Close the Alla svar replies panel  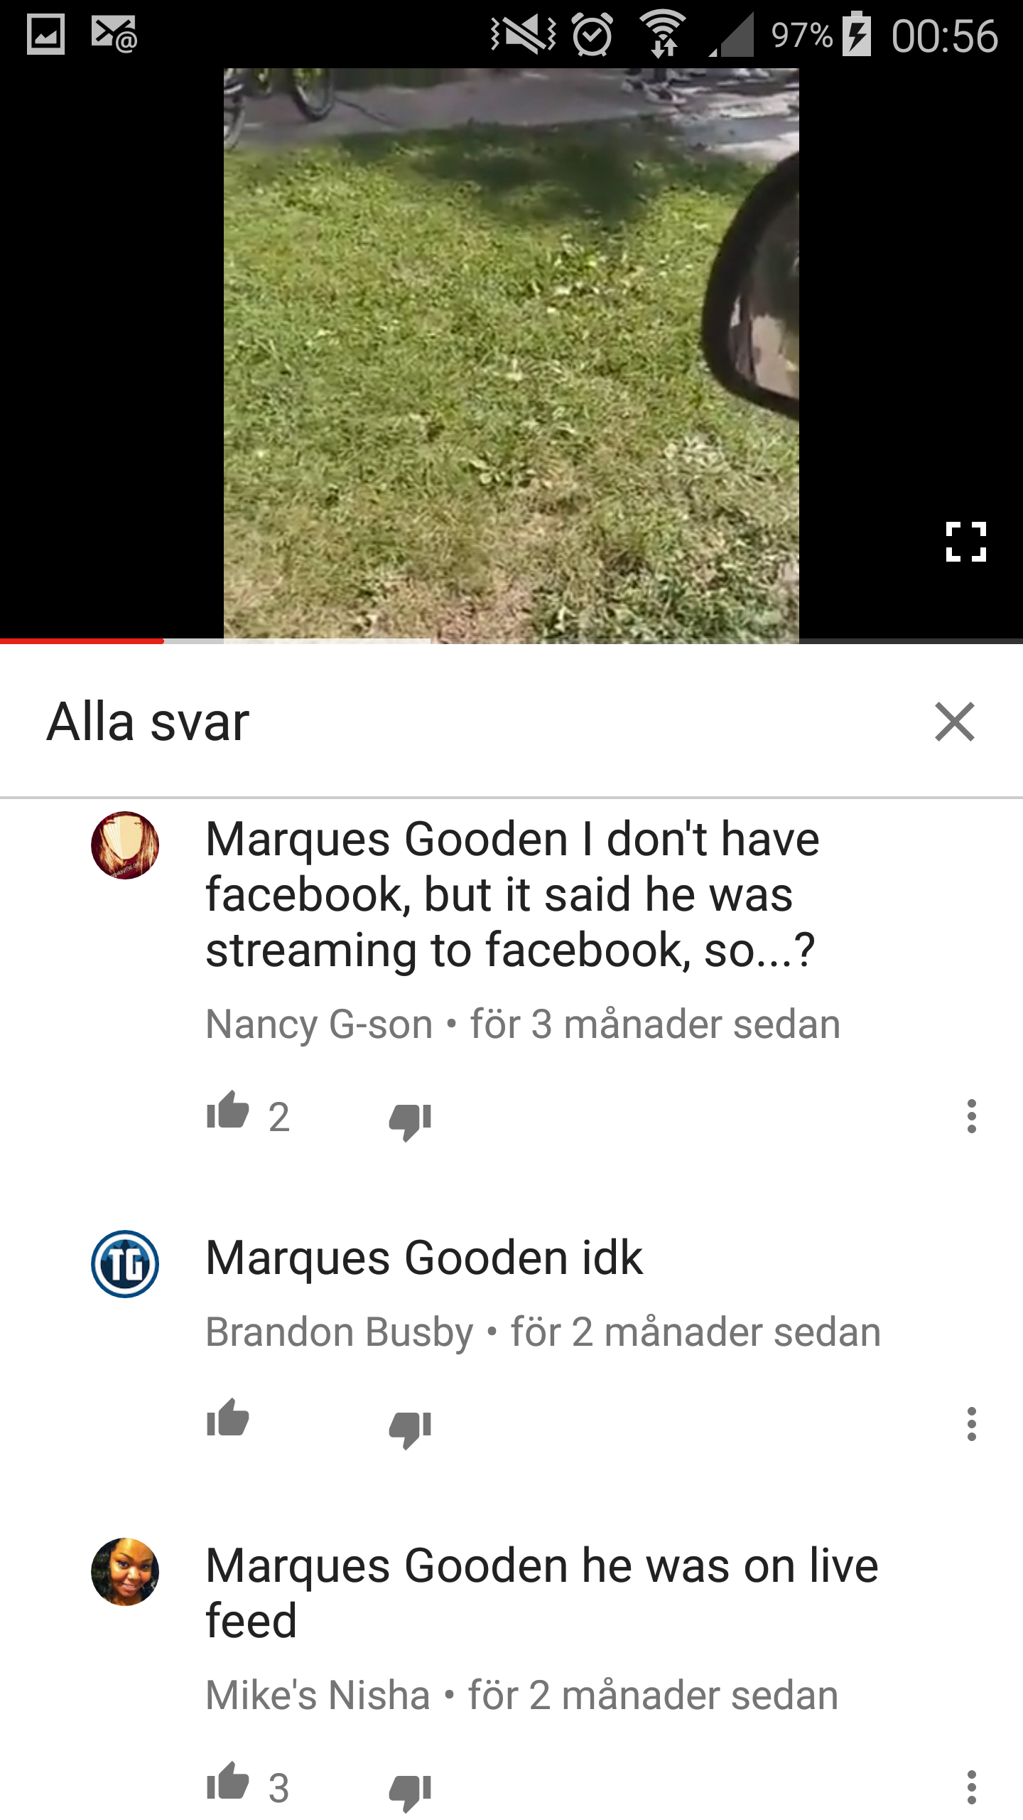pos(955,722)
